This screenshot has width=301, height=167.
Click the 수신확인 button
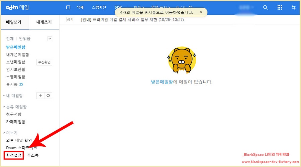(x=44, y=62)
